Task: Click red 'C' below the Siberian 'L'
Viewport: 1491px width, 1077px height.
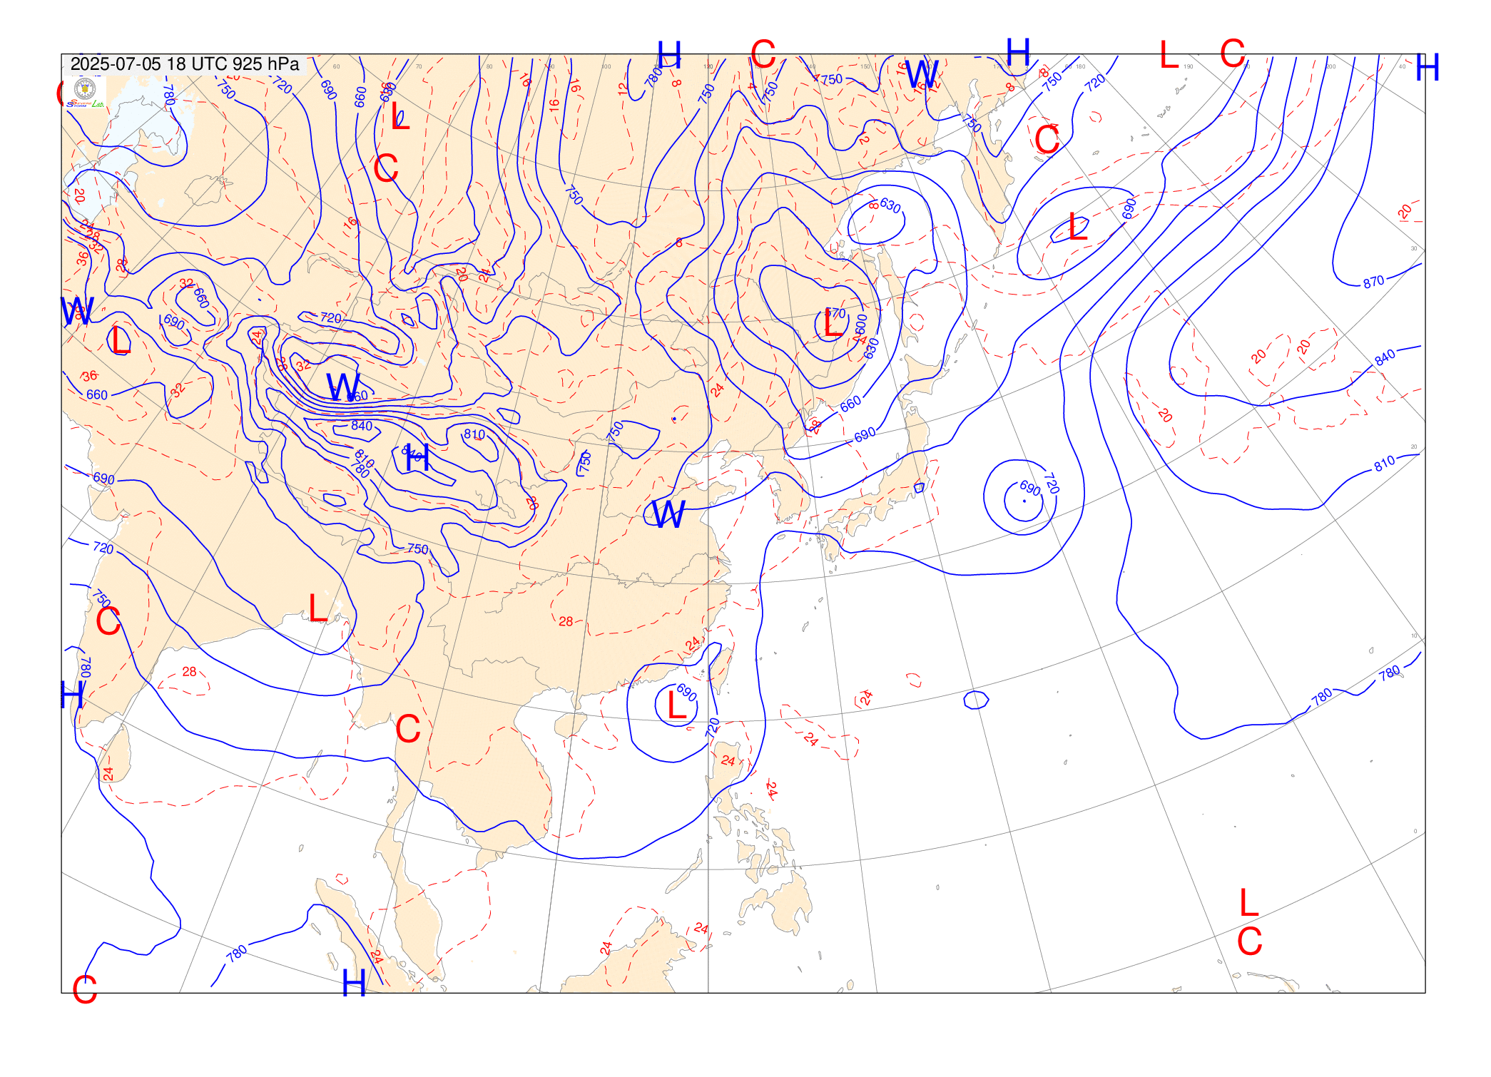Action: click(x=385, y=168)
